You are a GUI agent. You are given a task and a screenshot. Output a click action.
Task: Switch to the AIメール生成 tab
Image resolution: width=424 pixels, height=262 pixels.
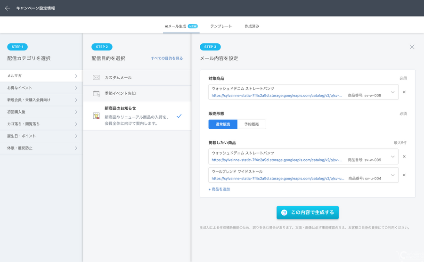point(181,26)
